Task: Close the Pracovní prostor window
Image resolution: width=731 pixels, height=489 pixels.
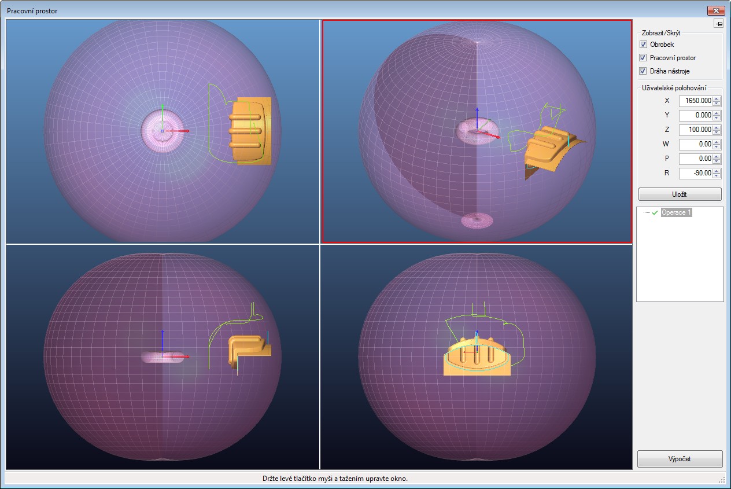Action: [716, 10]
